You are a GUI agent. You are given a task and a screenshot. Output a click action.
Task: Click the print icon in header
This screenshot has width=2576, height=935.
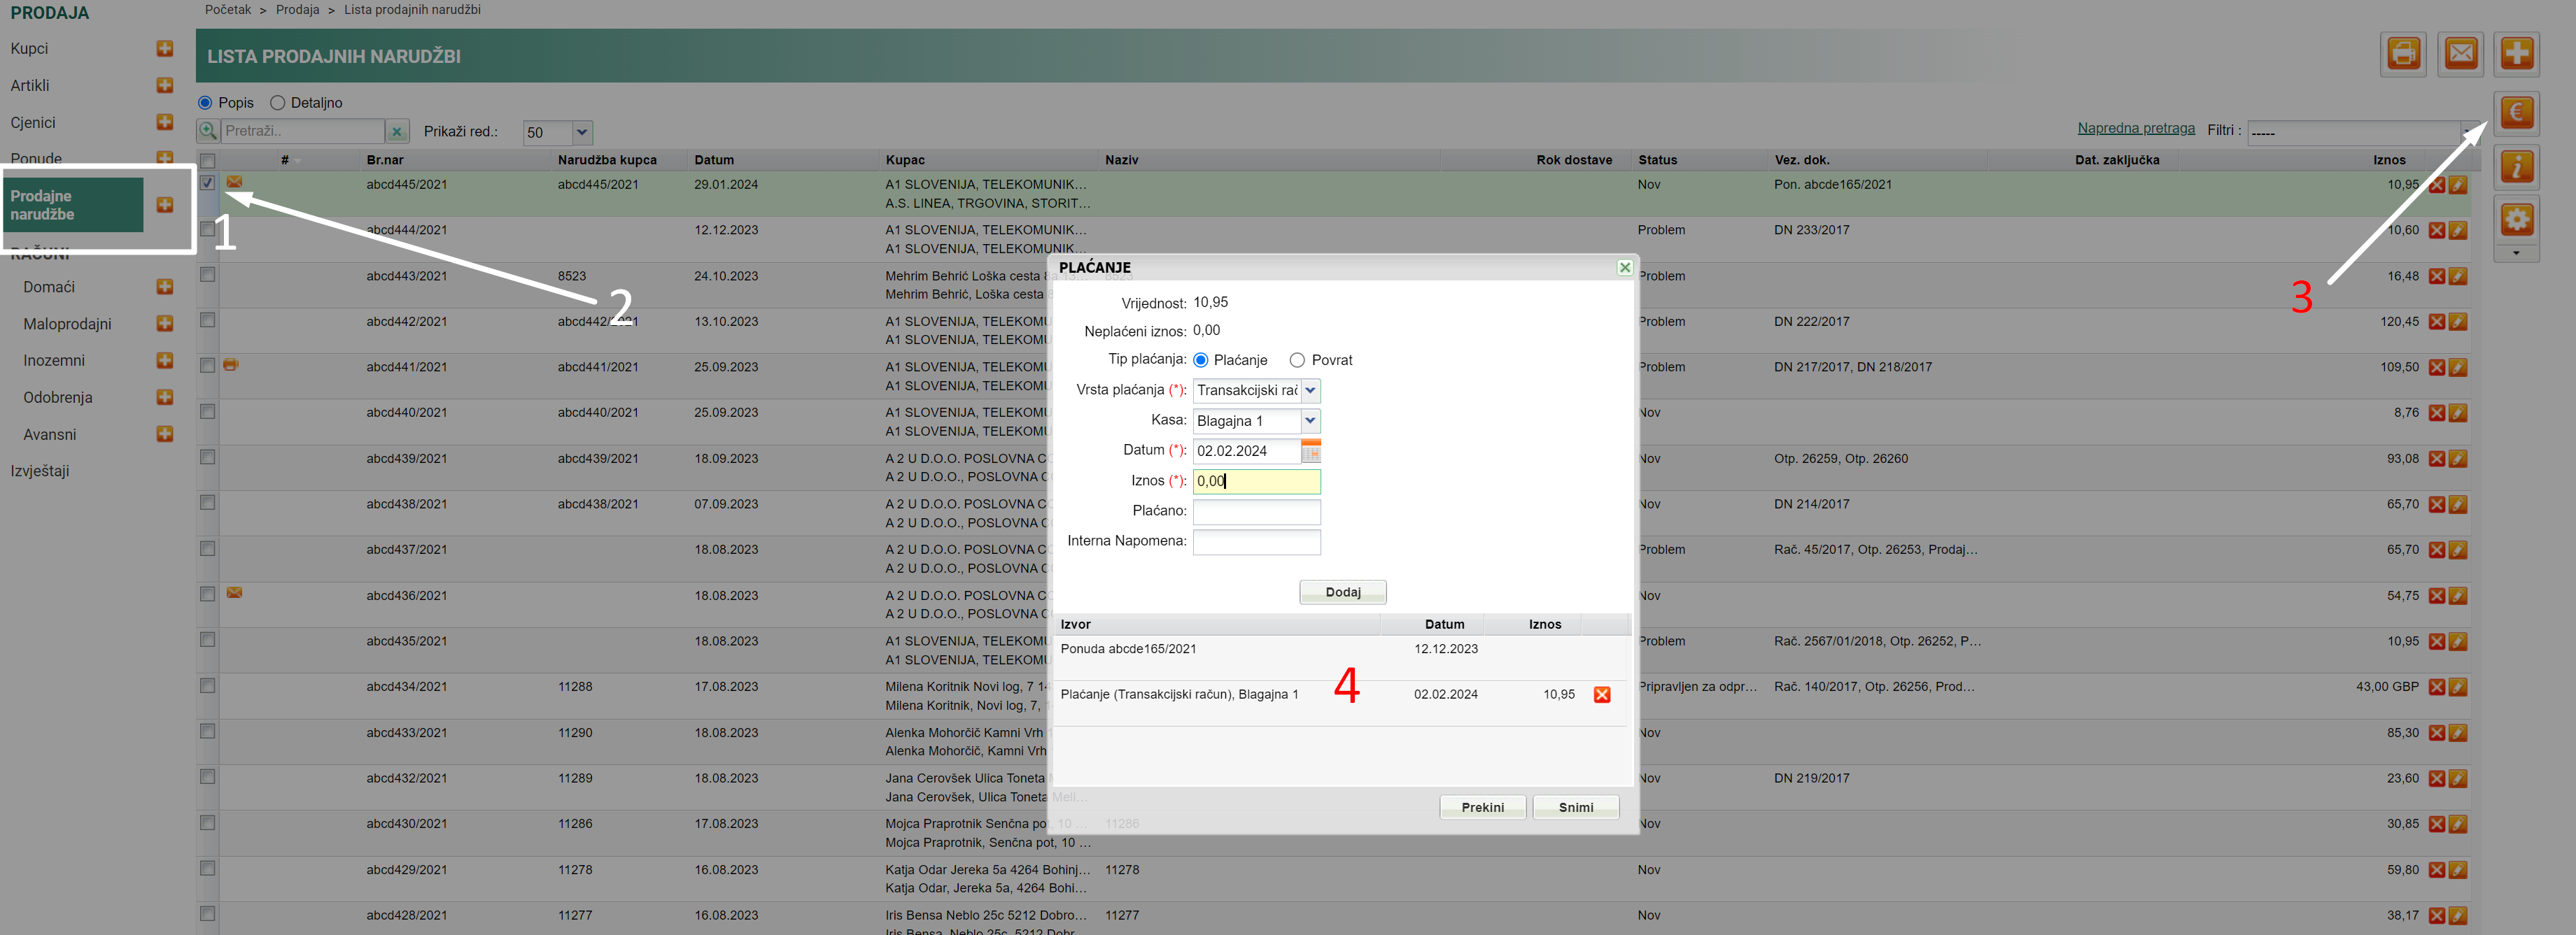coord(2403,53)
